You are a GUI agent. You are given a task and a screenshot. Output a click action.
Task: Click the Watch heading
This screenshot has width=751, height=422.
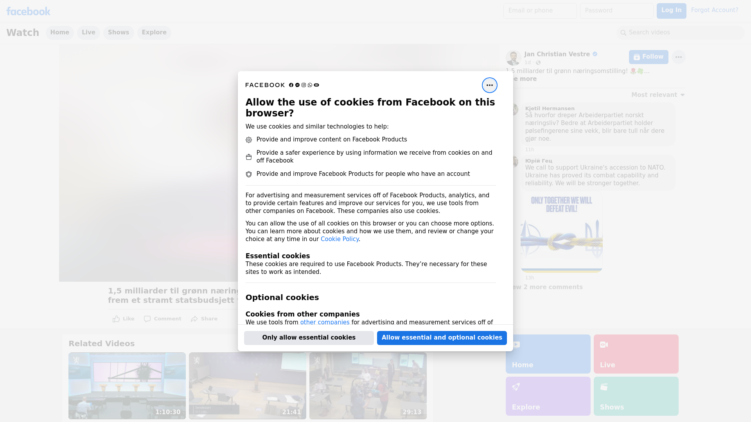tap(23, 32)
